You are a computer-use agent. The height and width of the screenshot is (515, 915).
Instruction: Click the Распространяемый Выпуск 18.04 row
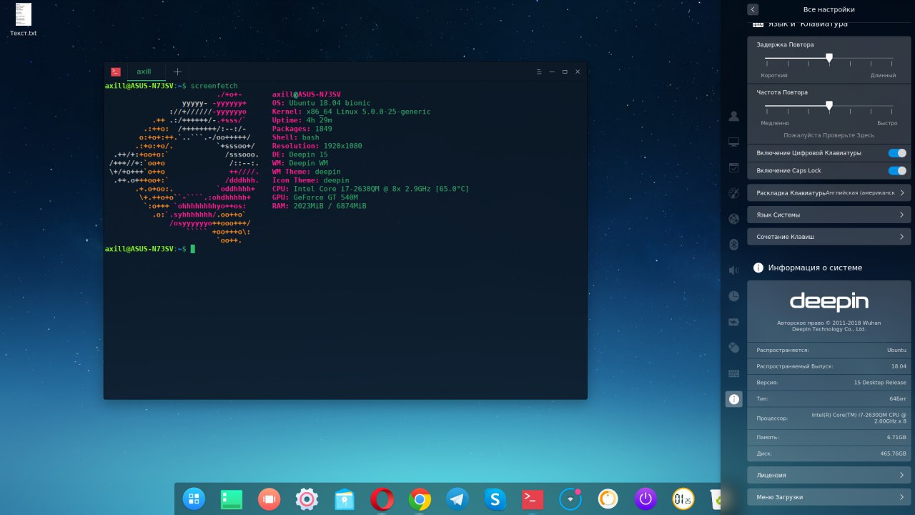pos(829,366)
